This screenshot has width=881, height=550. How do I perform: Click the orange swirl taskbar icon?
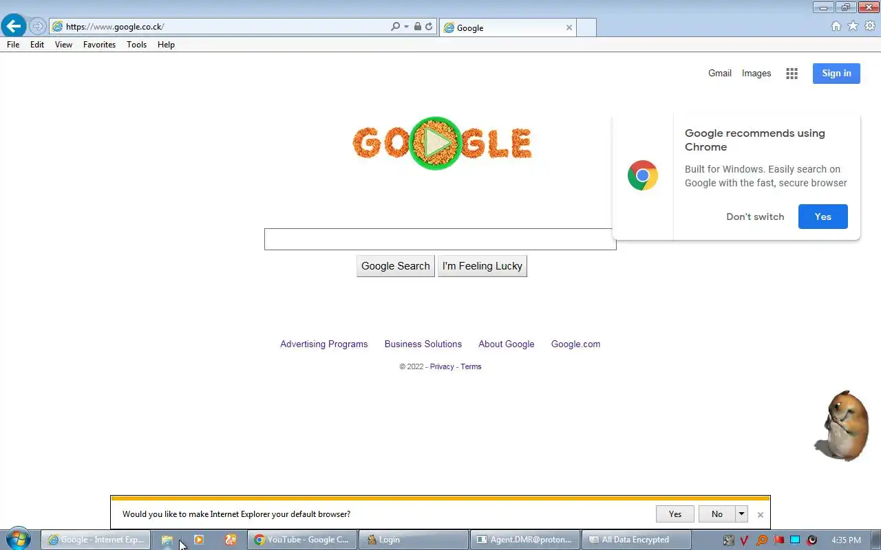coord(231,540)
